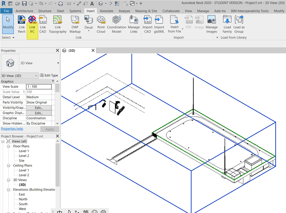Select the Aligned Dimension quick access icon
The image size is (286, 213).
[x=69, y=3]
